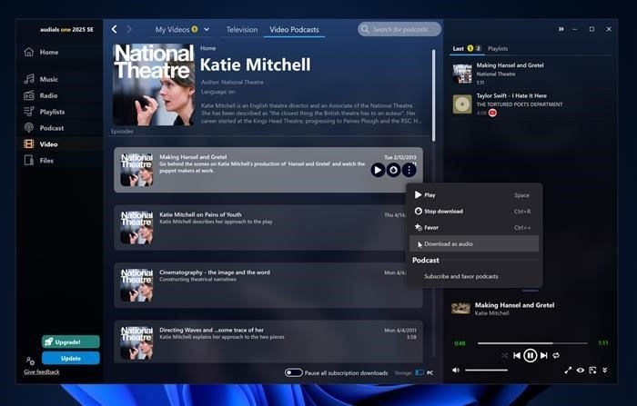Viewport: 637px width, 406px height.
Task: Select the Video Podcasts tab
Action: [294, 30]
